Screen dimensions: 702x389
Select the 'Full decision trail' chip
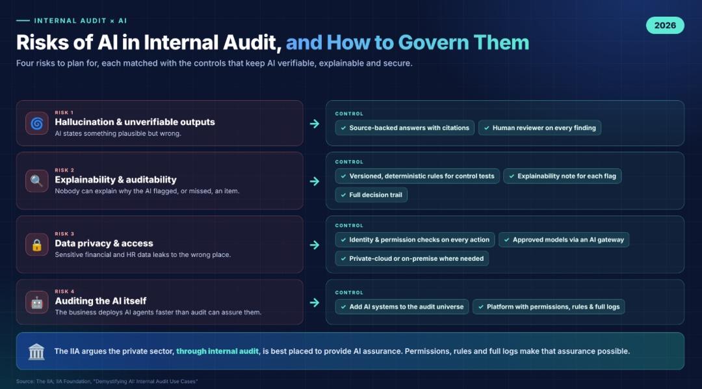[371, 195]
